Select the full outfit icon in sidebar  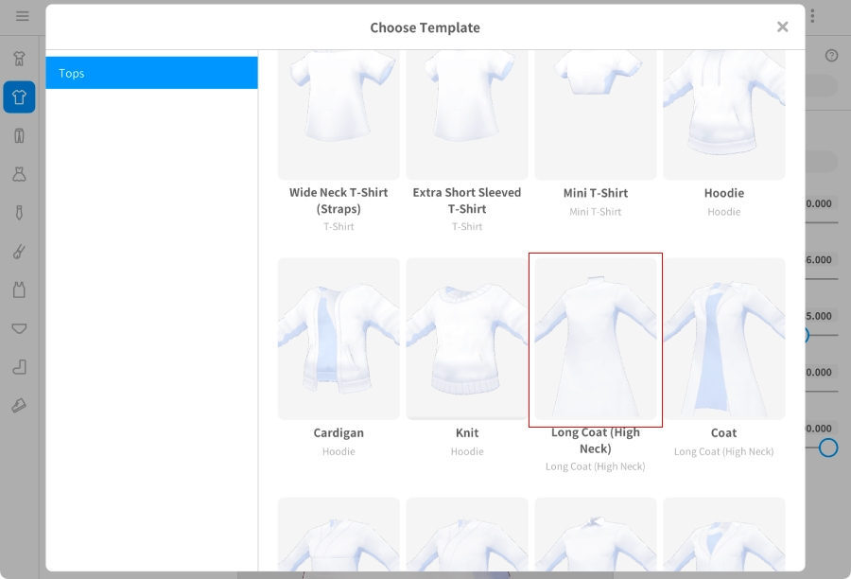[x=19, y=59]
